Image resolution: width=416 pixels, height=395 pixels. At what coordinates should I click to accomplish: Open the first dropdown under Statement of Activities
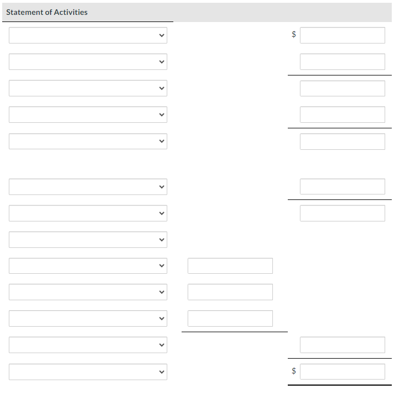[87, 35]
